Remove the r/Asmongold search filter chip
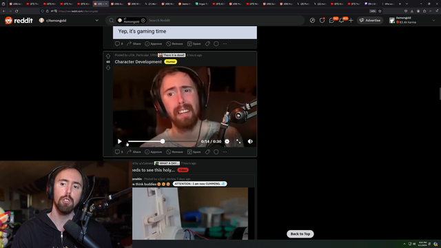 tap(143, 21)
